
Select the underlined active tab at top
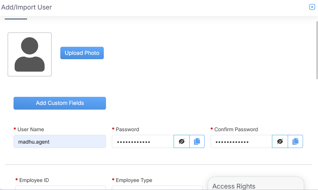(16, 18)
